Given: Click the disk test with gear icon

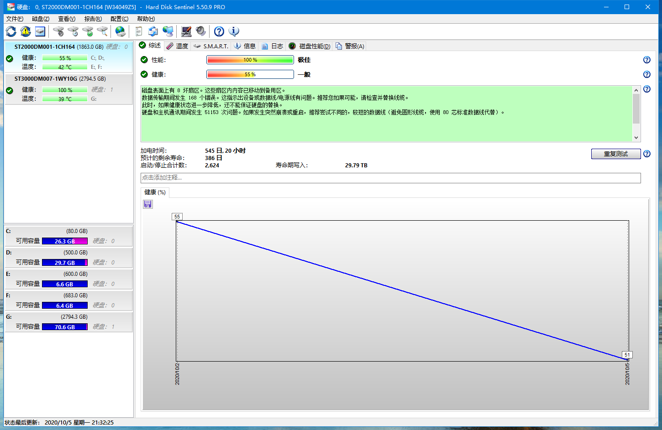Looking at the screenshot, I should click(x=58, y=31).
